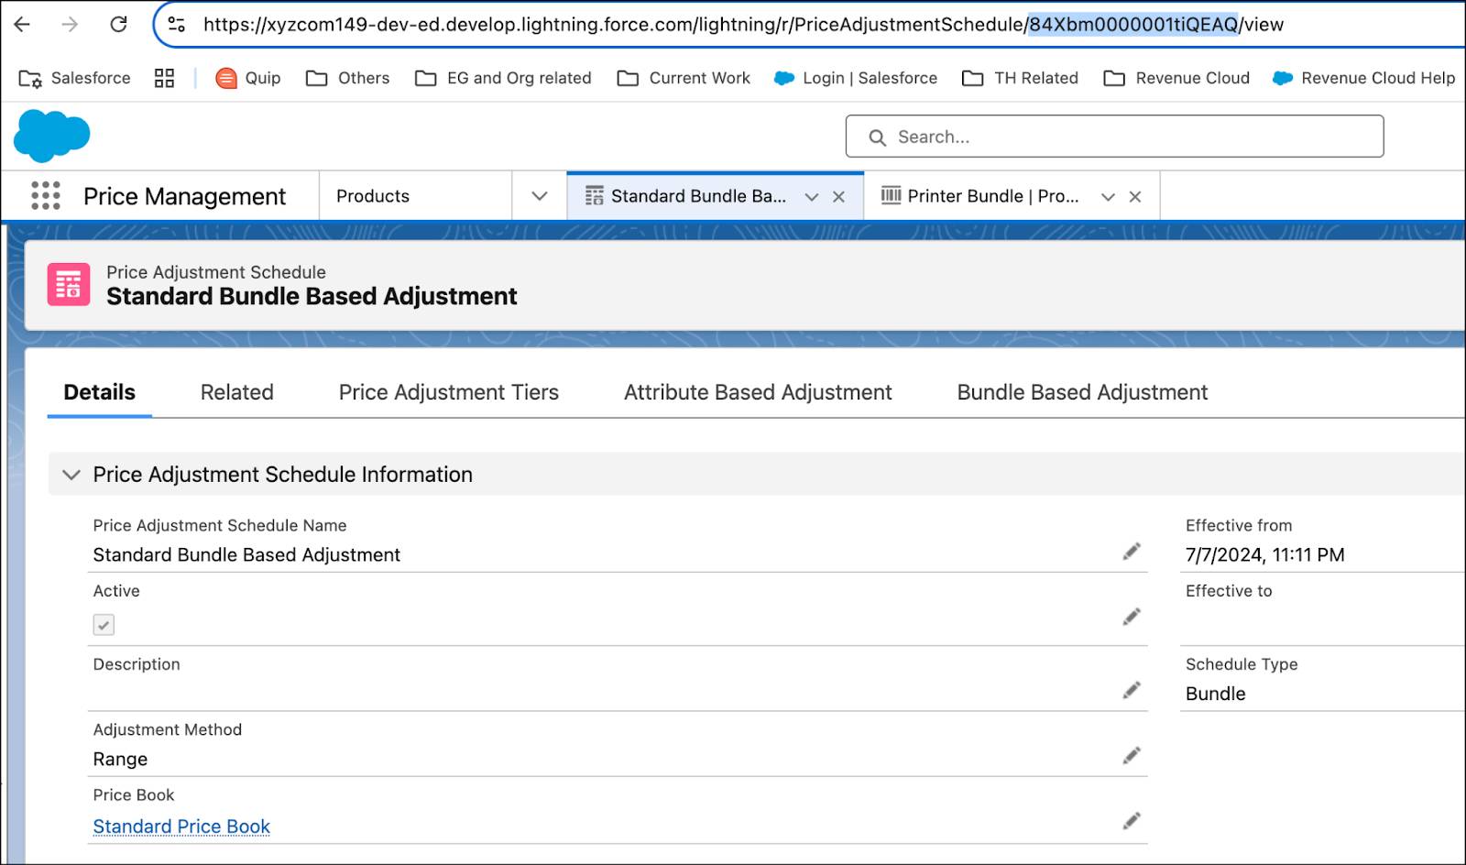This screenshot has width=1466, height=865.
Task: Expand the Products navigation dropdown chevron
Action: point(540,196)
